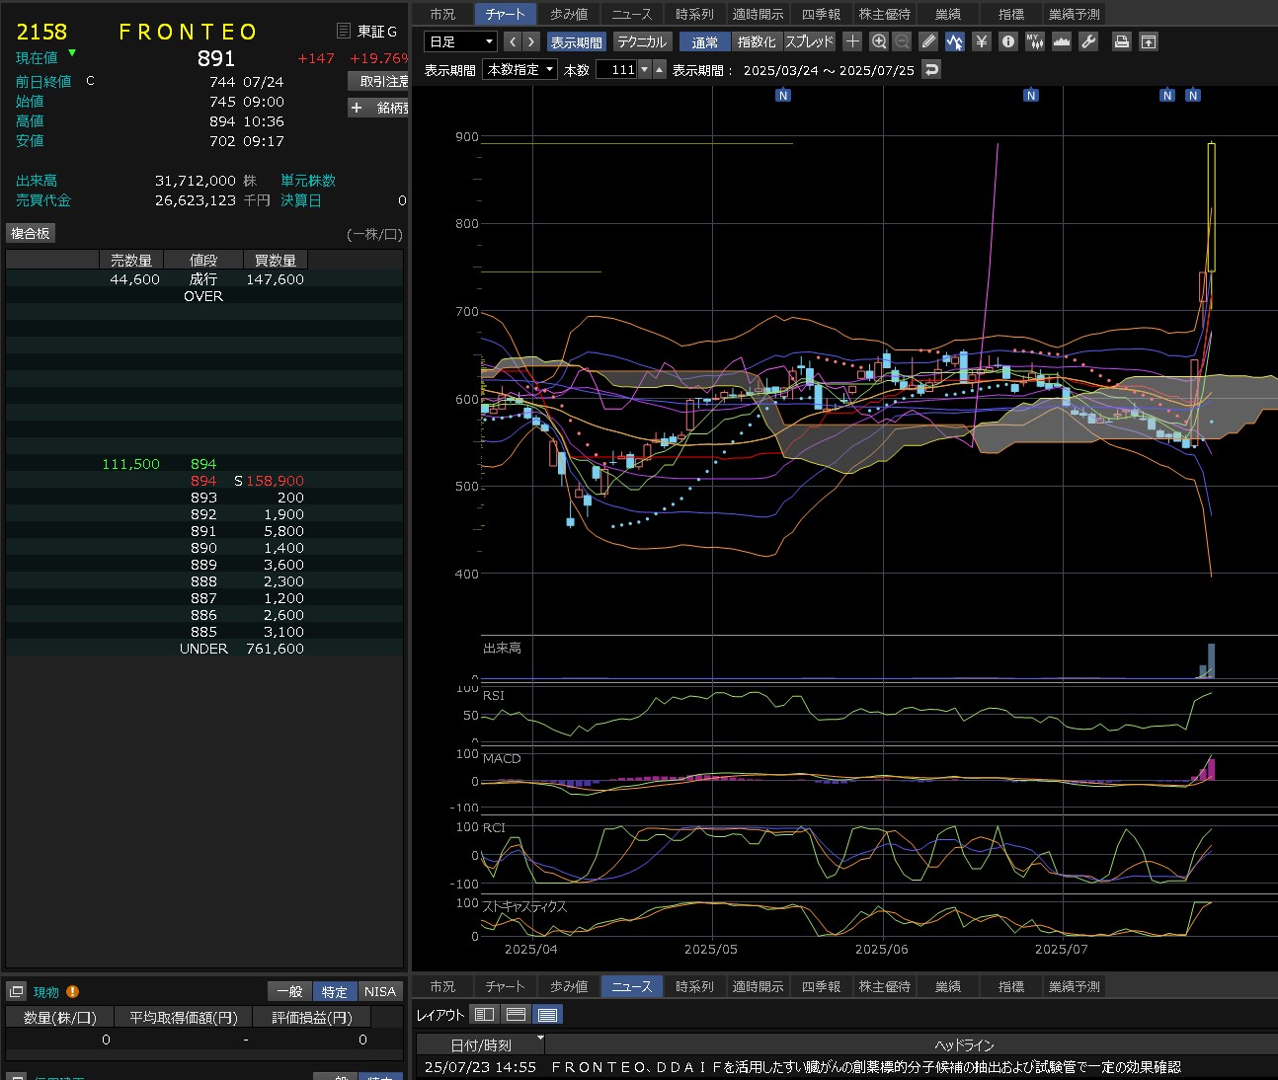Click the first N news marker on chart

[x=783, y=96]
